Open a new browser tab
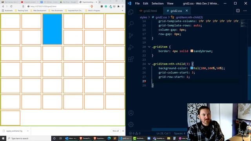 [x=100, y=2]
